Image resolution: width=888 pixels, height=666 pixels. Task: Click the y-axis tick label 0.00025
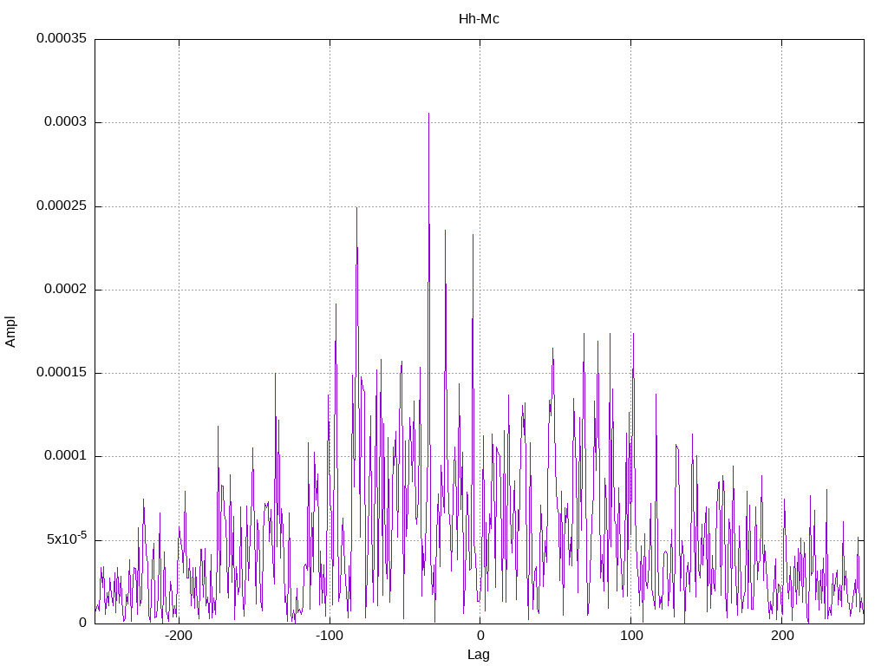tap(62, 206)
